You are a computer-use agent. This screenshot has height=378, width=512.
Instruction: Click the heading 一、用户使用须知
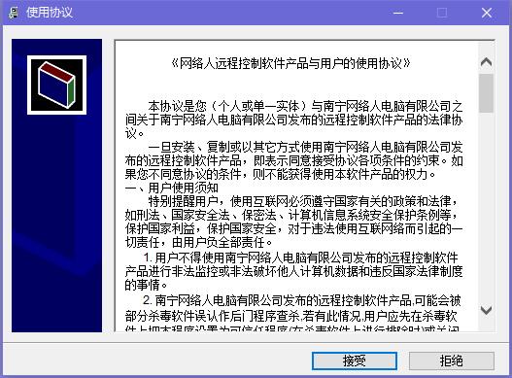[171, 188]
